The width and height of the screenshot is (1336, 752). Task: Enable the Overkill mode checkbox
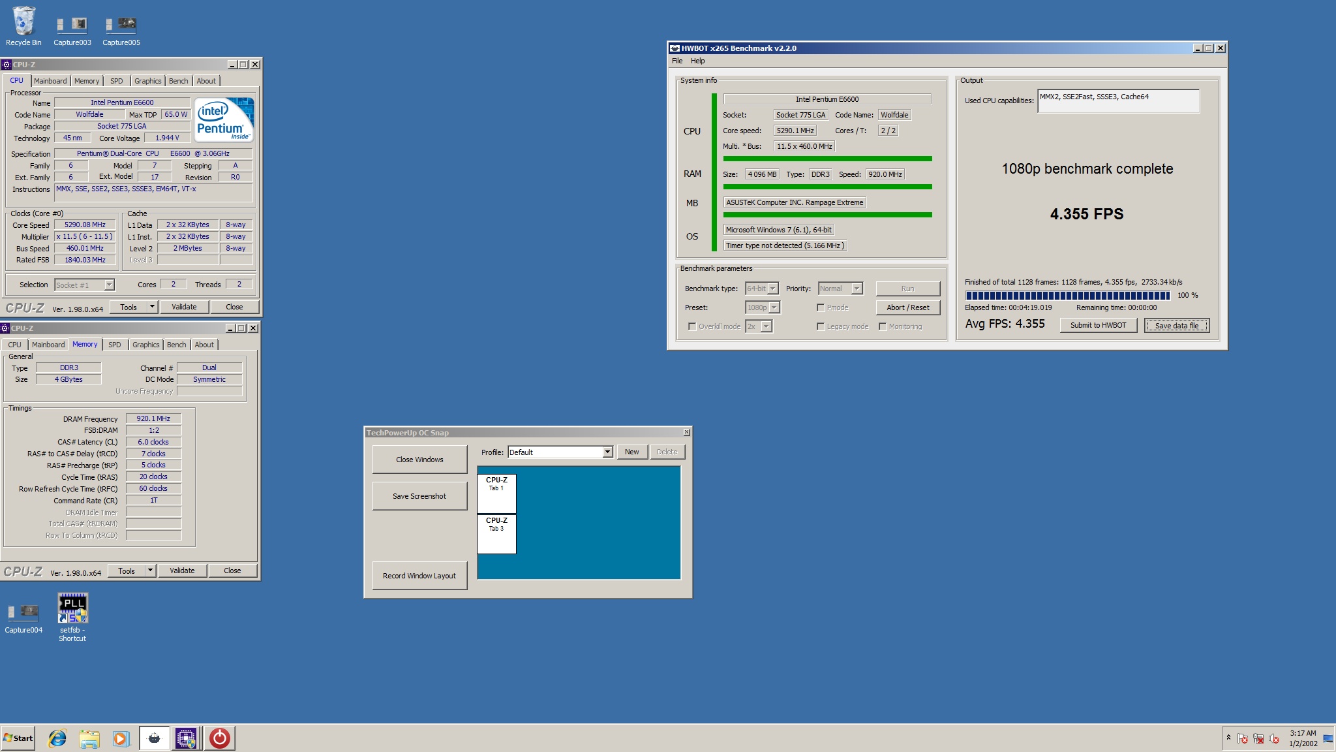point(692,326)
